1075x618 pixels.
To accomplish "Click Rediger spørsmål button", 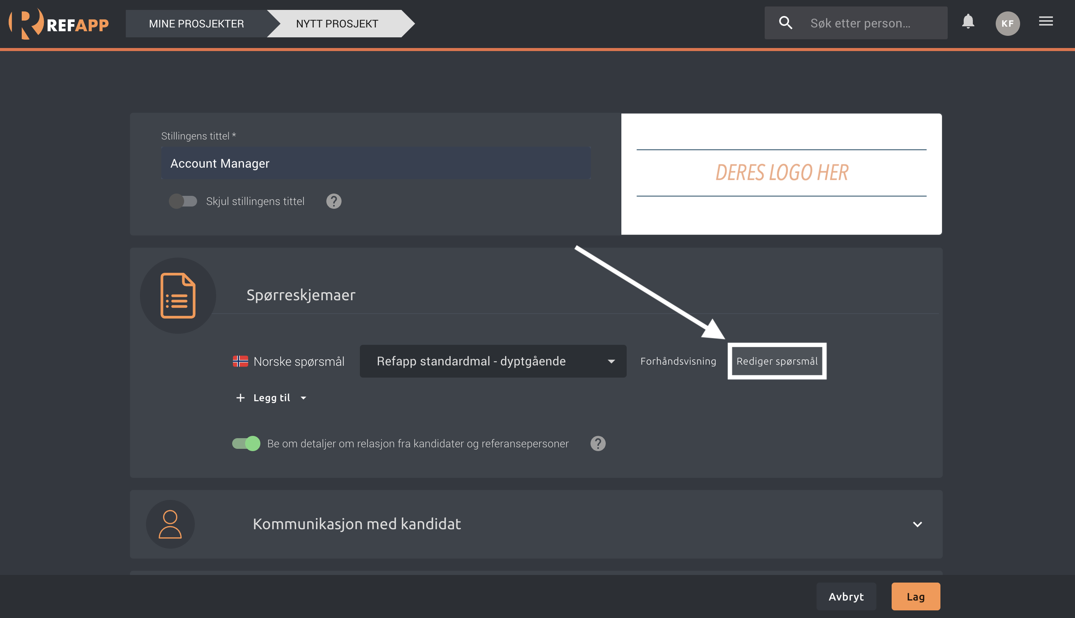I will coord(777,361).
